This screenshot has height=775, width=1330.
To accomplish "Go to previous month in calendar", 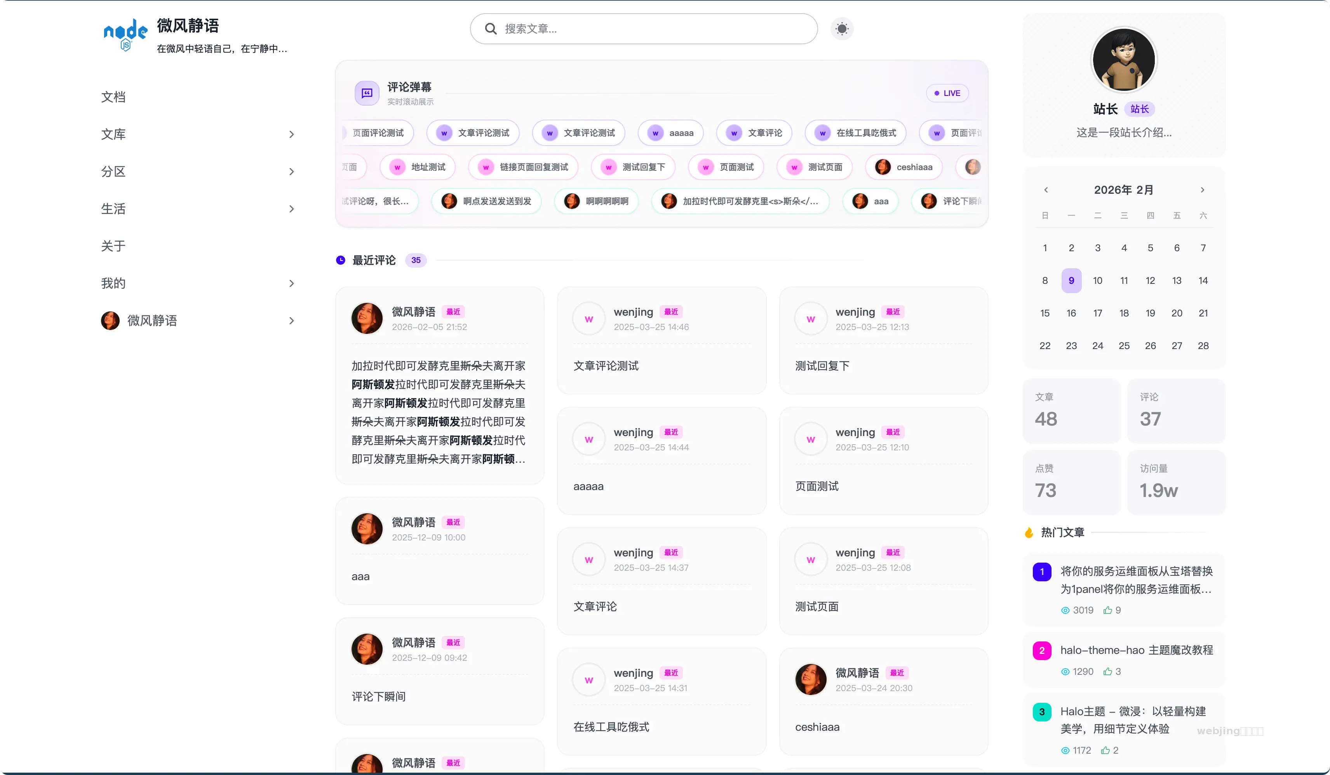I will [1046, 190].
